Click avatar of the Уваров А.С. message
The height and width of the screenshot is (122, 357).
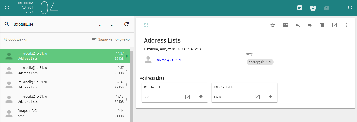coord(9,113)
